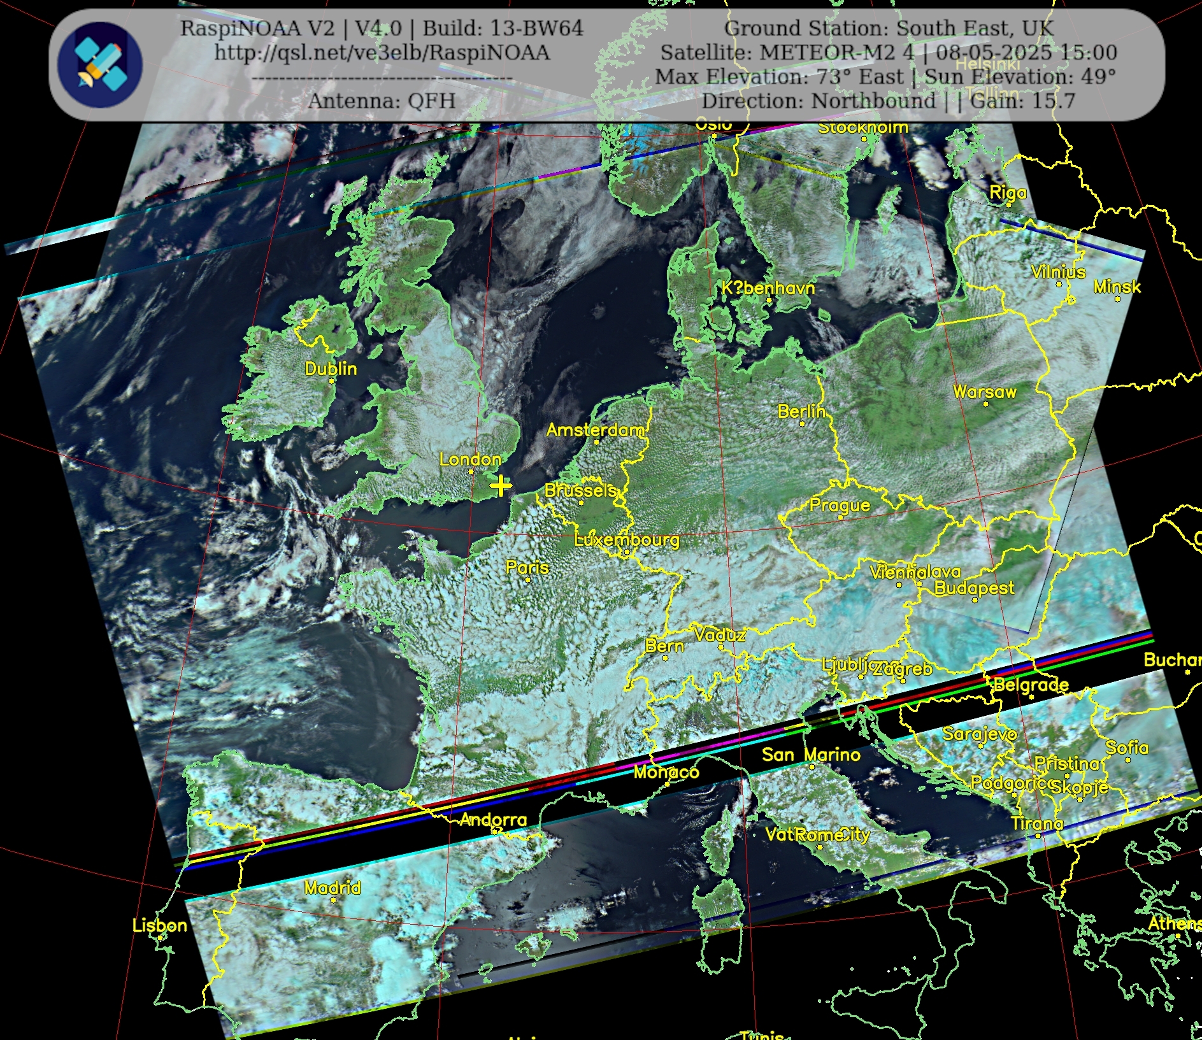Click the Monaco city label
The width and height of the screenshot is (1202, 1040).
666,772
